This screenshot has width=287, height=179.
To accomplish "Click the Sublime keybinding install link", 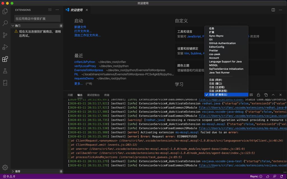I will click(196, 54).
